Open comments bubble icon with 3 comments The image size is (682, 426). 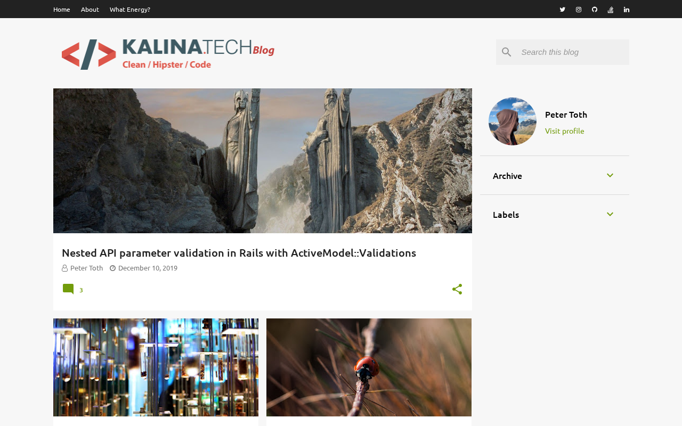coord(68,289)
